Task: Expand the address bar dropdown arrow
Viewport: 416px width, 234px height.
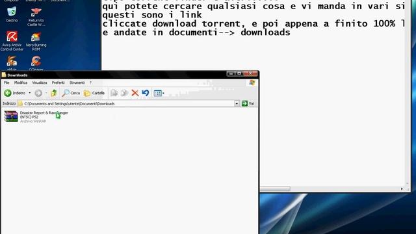Action: 237,103
